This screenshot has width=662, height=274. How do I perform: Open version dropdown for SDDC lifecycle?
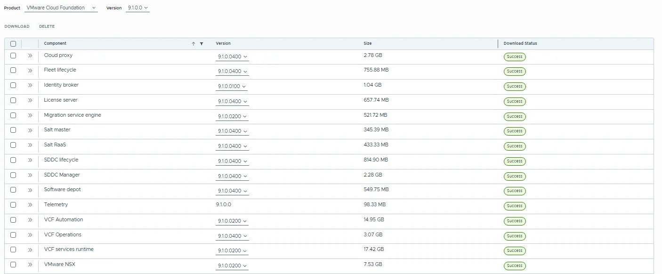[232, 161]
